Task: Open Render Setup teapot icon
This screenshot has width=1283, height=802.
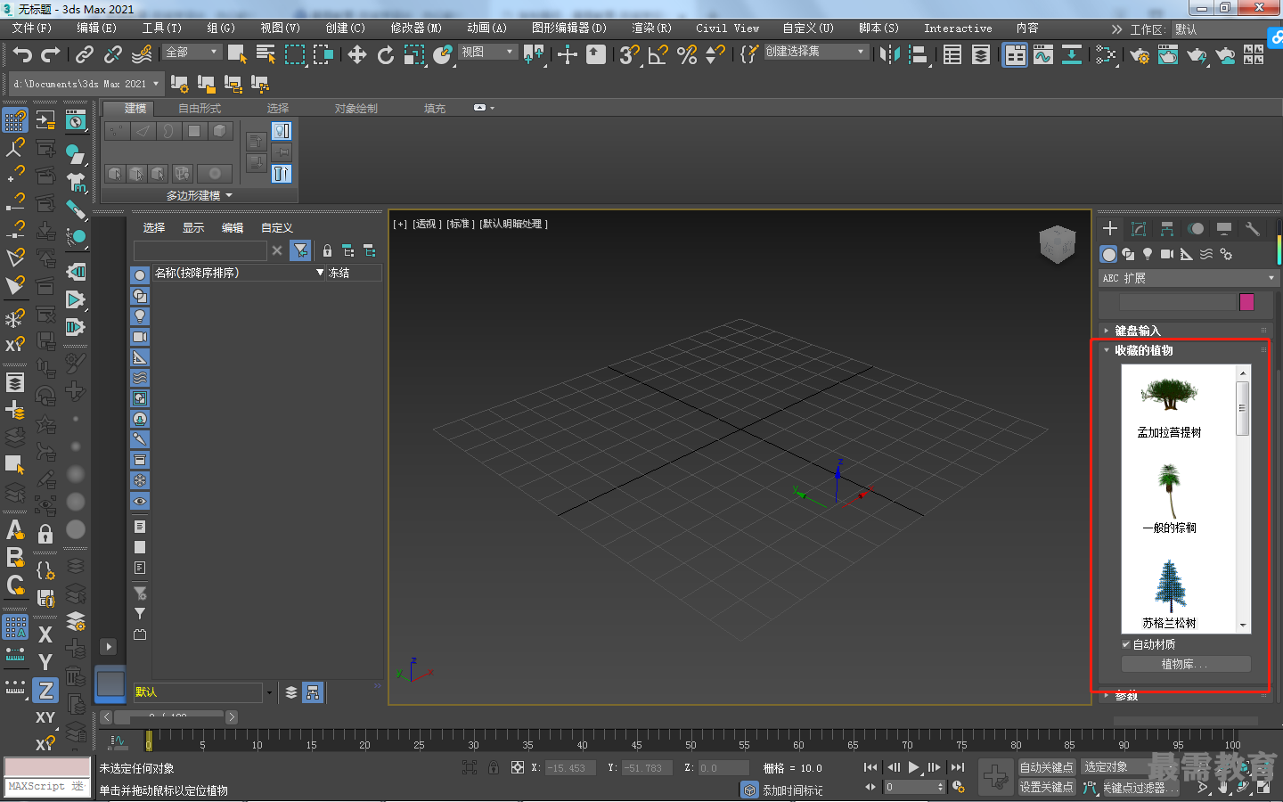Action: pos(1140,55)
